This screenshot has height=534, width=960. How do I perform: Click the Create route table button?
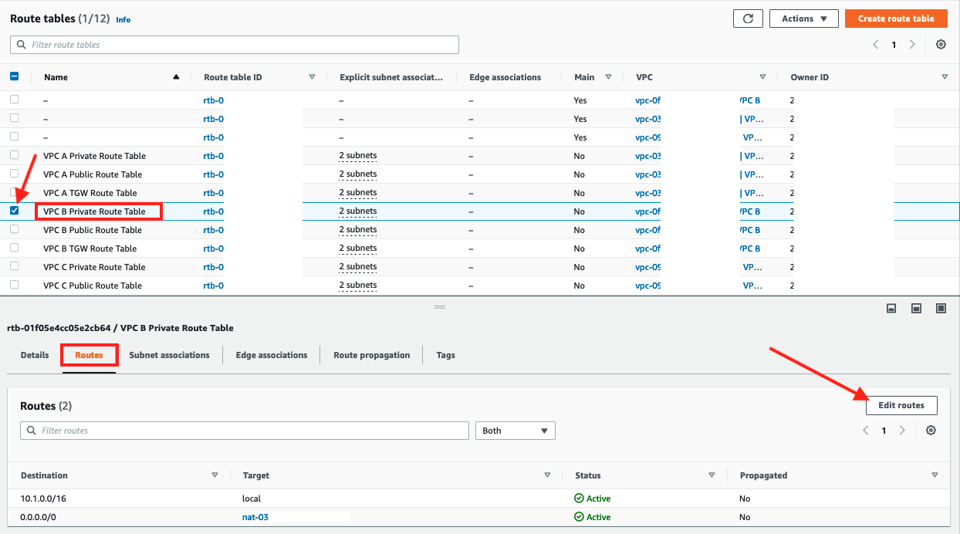(x=895, y=19)
